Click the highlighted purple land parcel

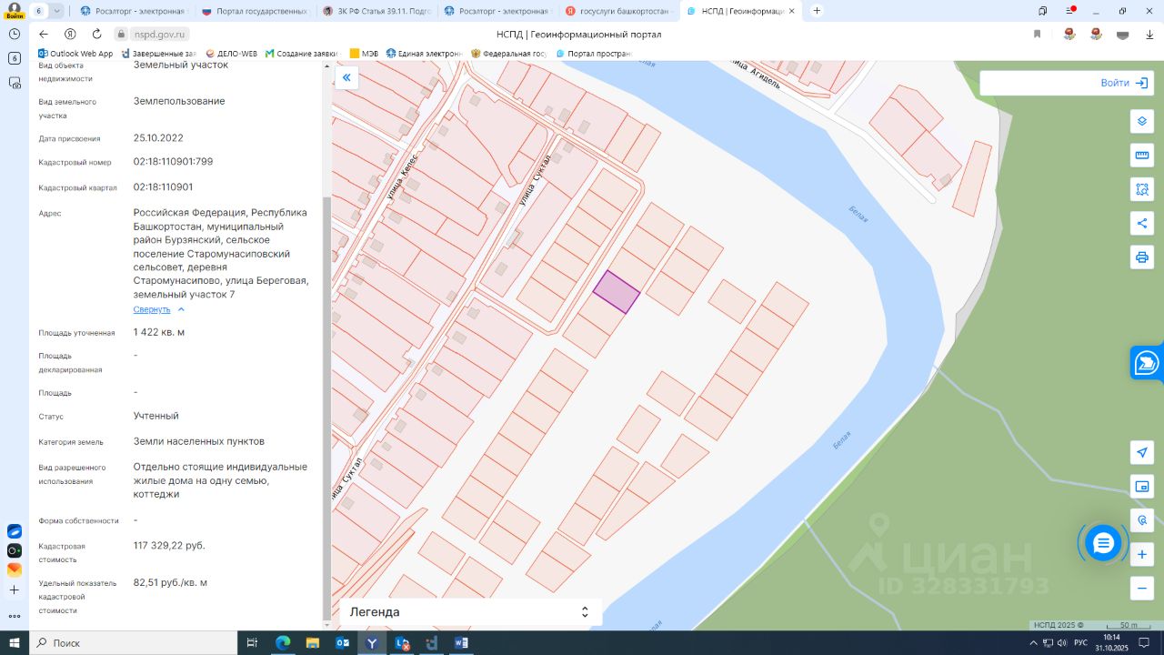pos(617,292)
